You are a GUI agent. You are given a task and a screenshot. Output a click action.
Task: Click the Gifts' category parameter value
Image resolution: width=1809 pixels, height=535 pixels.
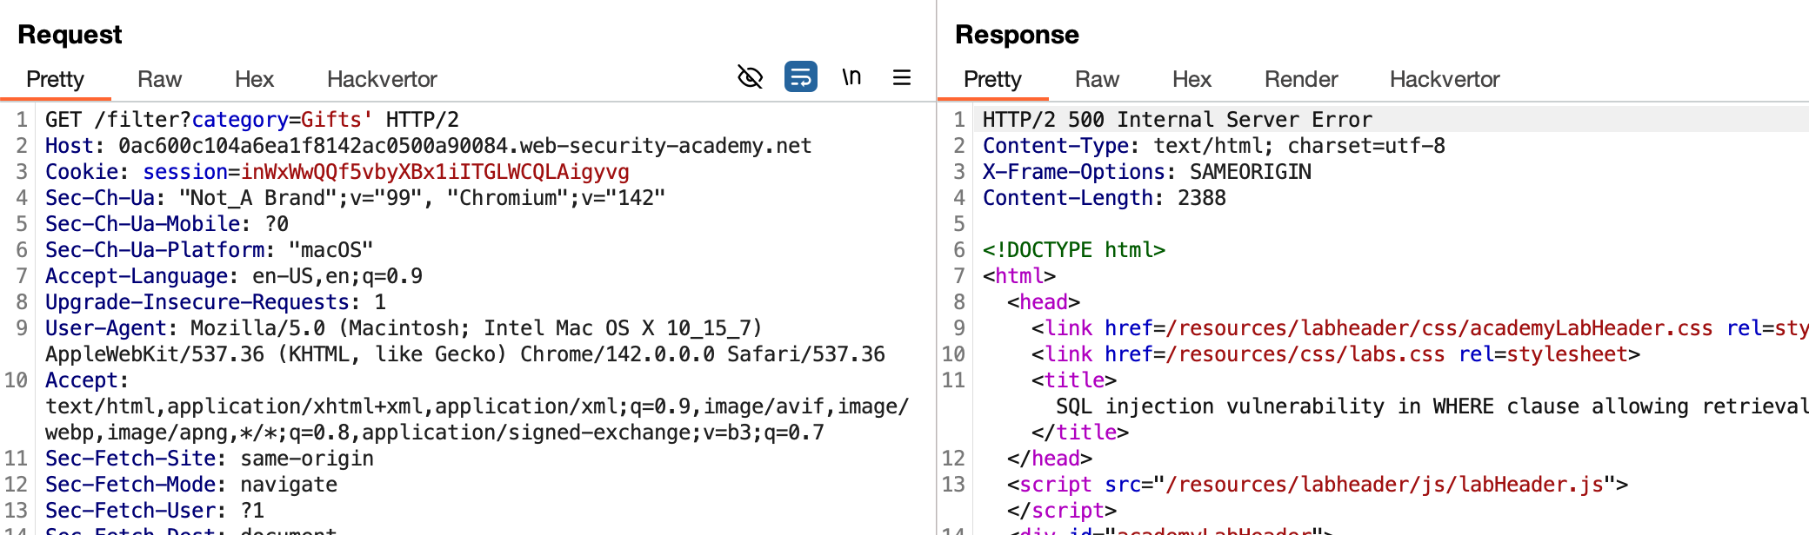337,120
